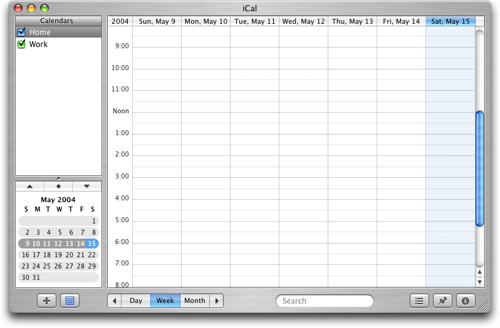Screen dimensions: 500x328
Task: Uncheck the Work calendar checkbox
Action: click(x=22, y=44)
